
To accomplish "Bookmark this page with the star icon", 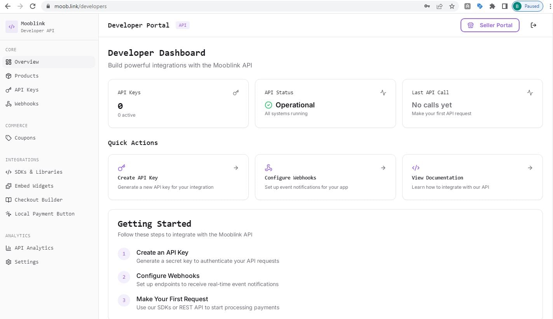I will 452,6.
